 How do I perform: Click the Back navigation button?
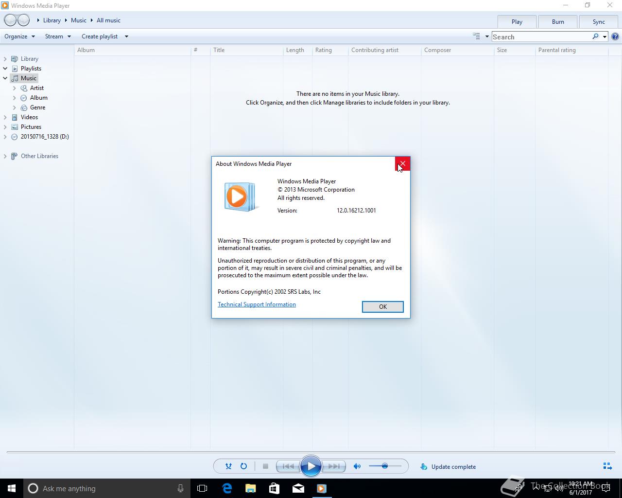(10, 20)
